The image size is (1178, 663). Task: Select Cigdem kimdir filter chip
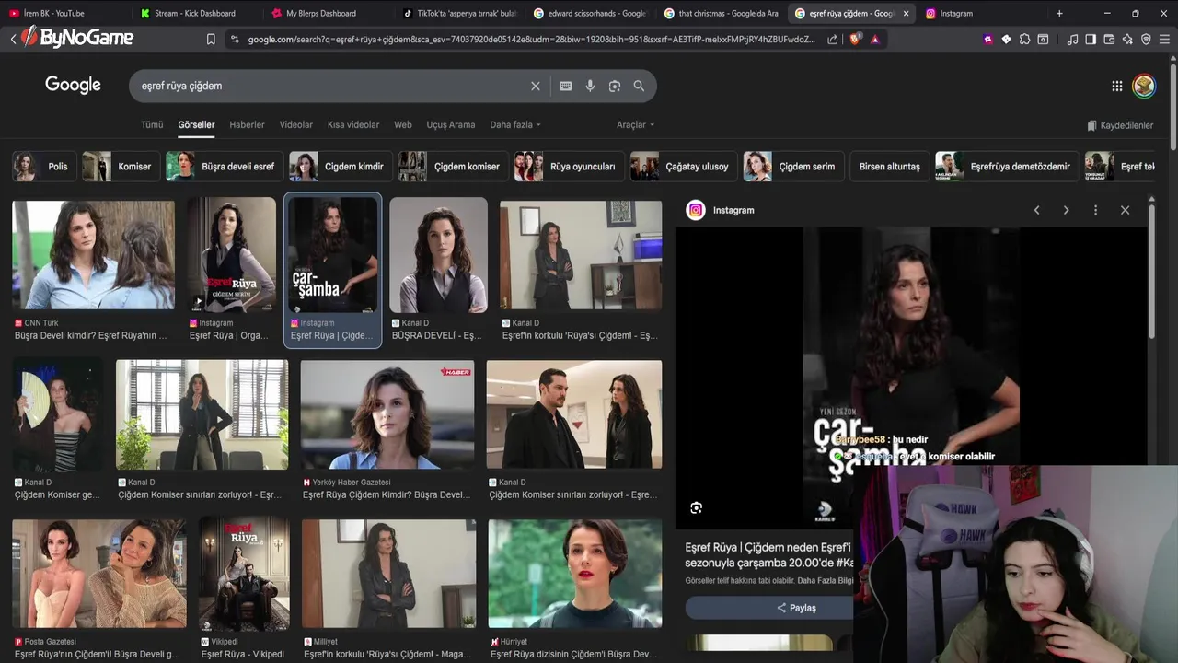pos(341,167)
